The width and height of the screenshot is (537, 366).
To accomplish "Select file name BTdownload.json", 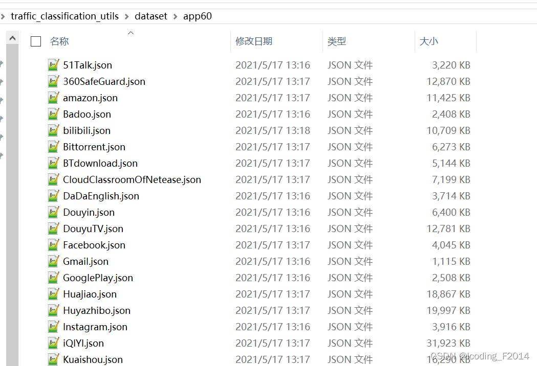I will click(x=100, y=163).
